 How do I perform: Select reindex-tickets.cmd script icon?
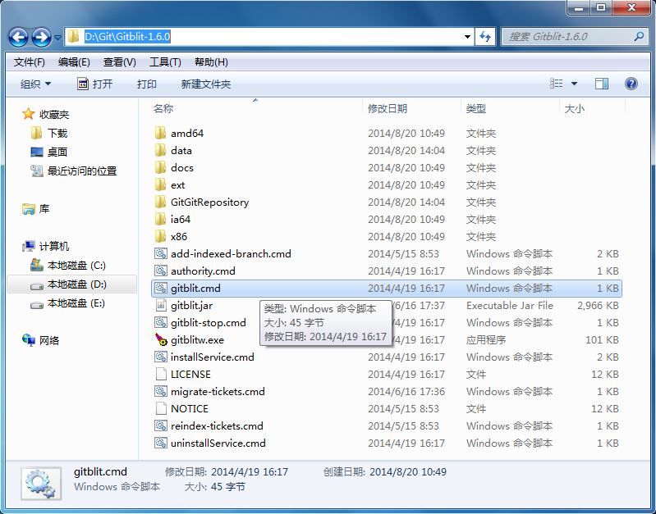point(161,425)
